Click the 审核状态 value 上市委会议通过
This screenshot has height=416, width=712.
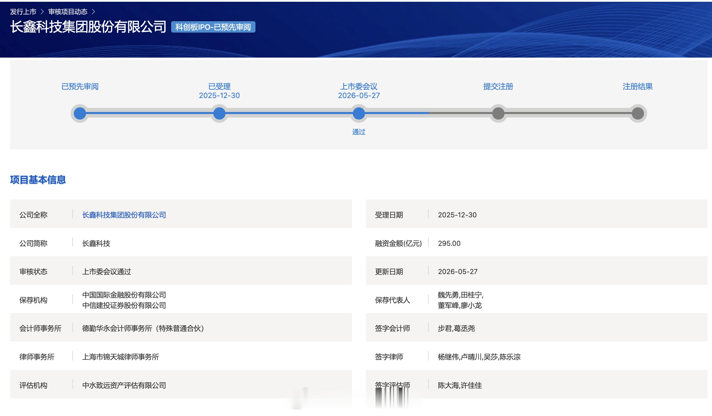pos(107,272)
